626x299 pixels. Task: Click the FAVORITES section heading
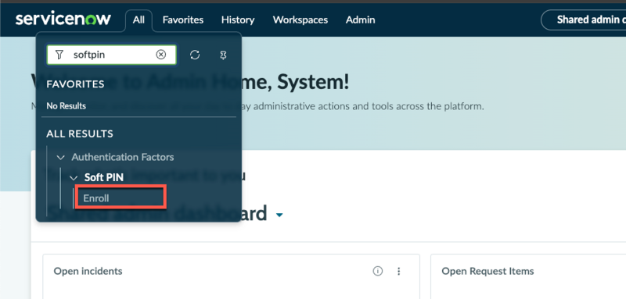click(75, 84)
